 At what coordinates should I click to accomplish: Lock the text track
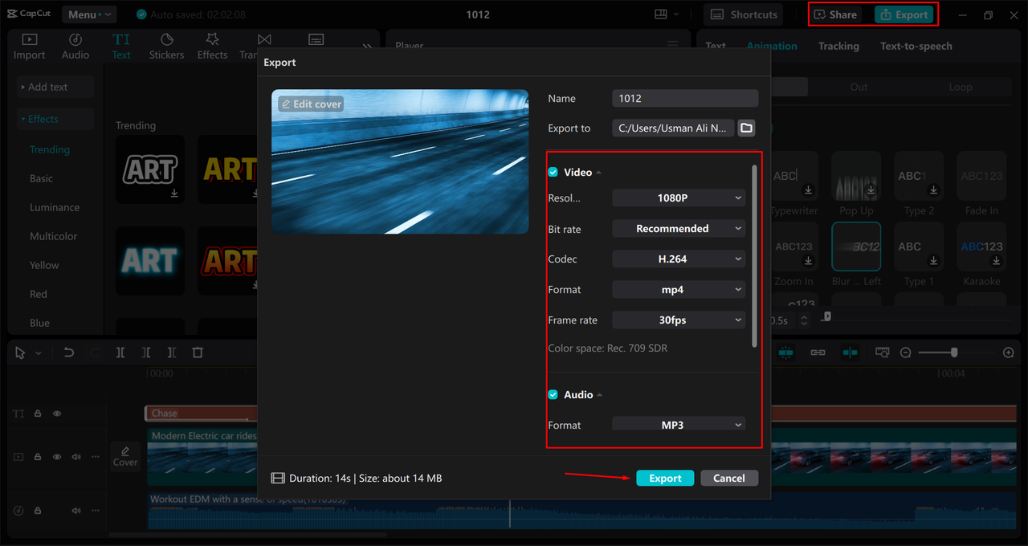pos(38,414)
